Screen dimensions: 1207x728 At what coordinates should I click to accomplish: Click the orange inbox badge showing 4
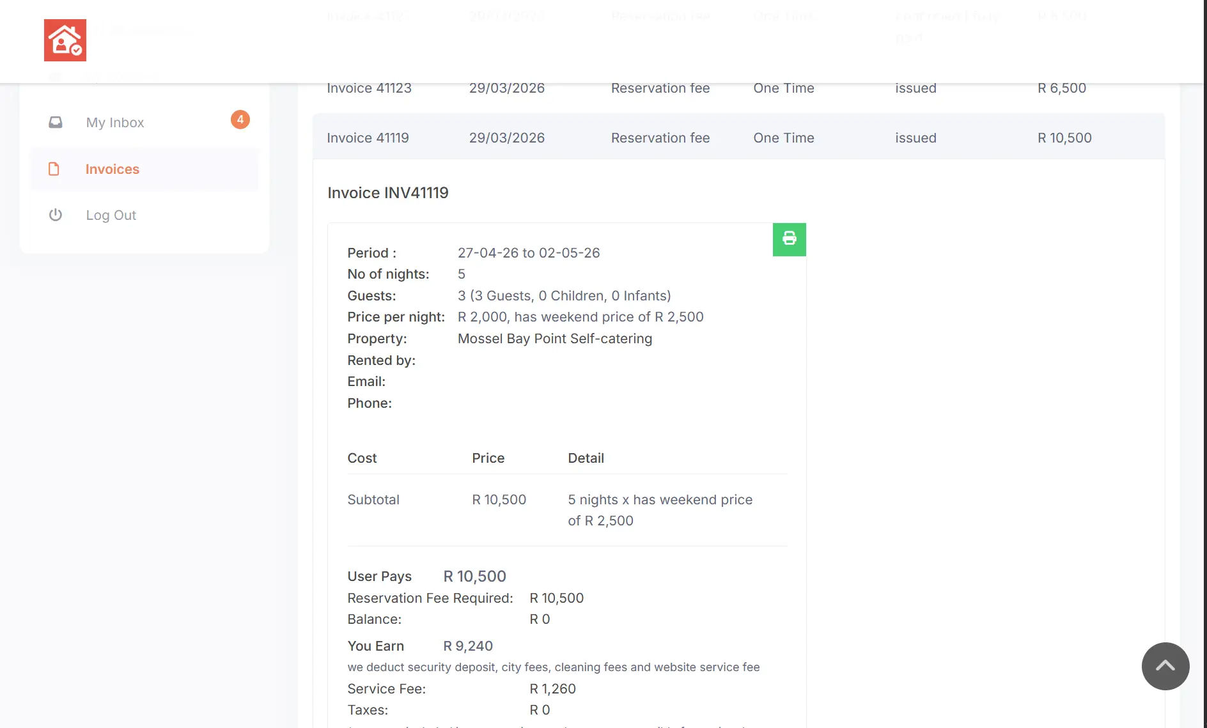(240, 120)
